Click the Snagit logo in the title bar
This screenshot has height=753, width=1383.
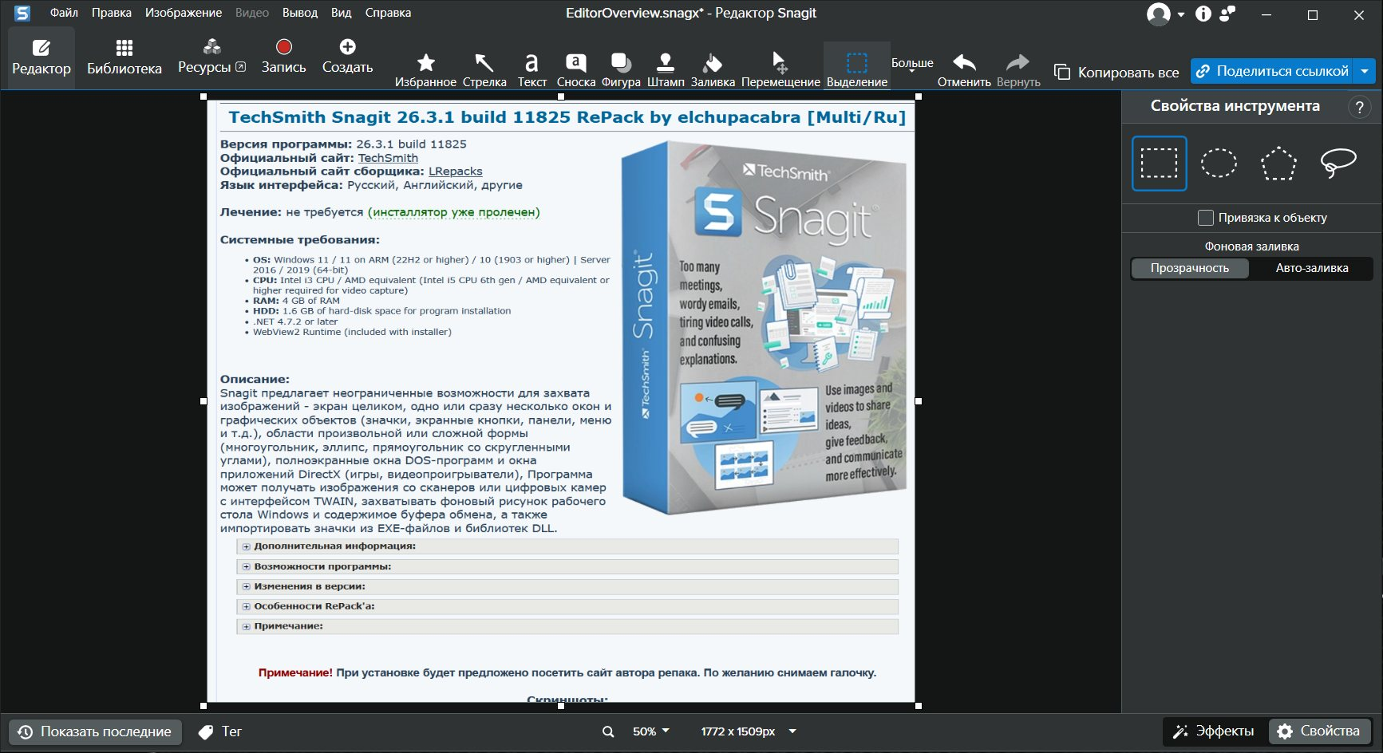[22, 13]
